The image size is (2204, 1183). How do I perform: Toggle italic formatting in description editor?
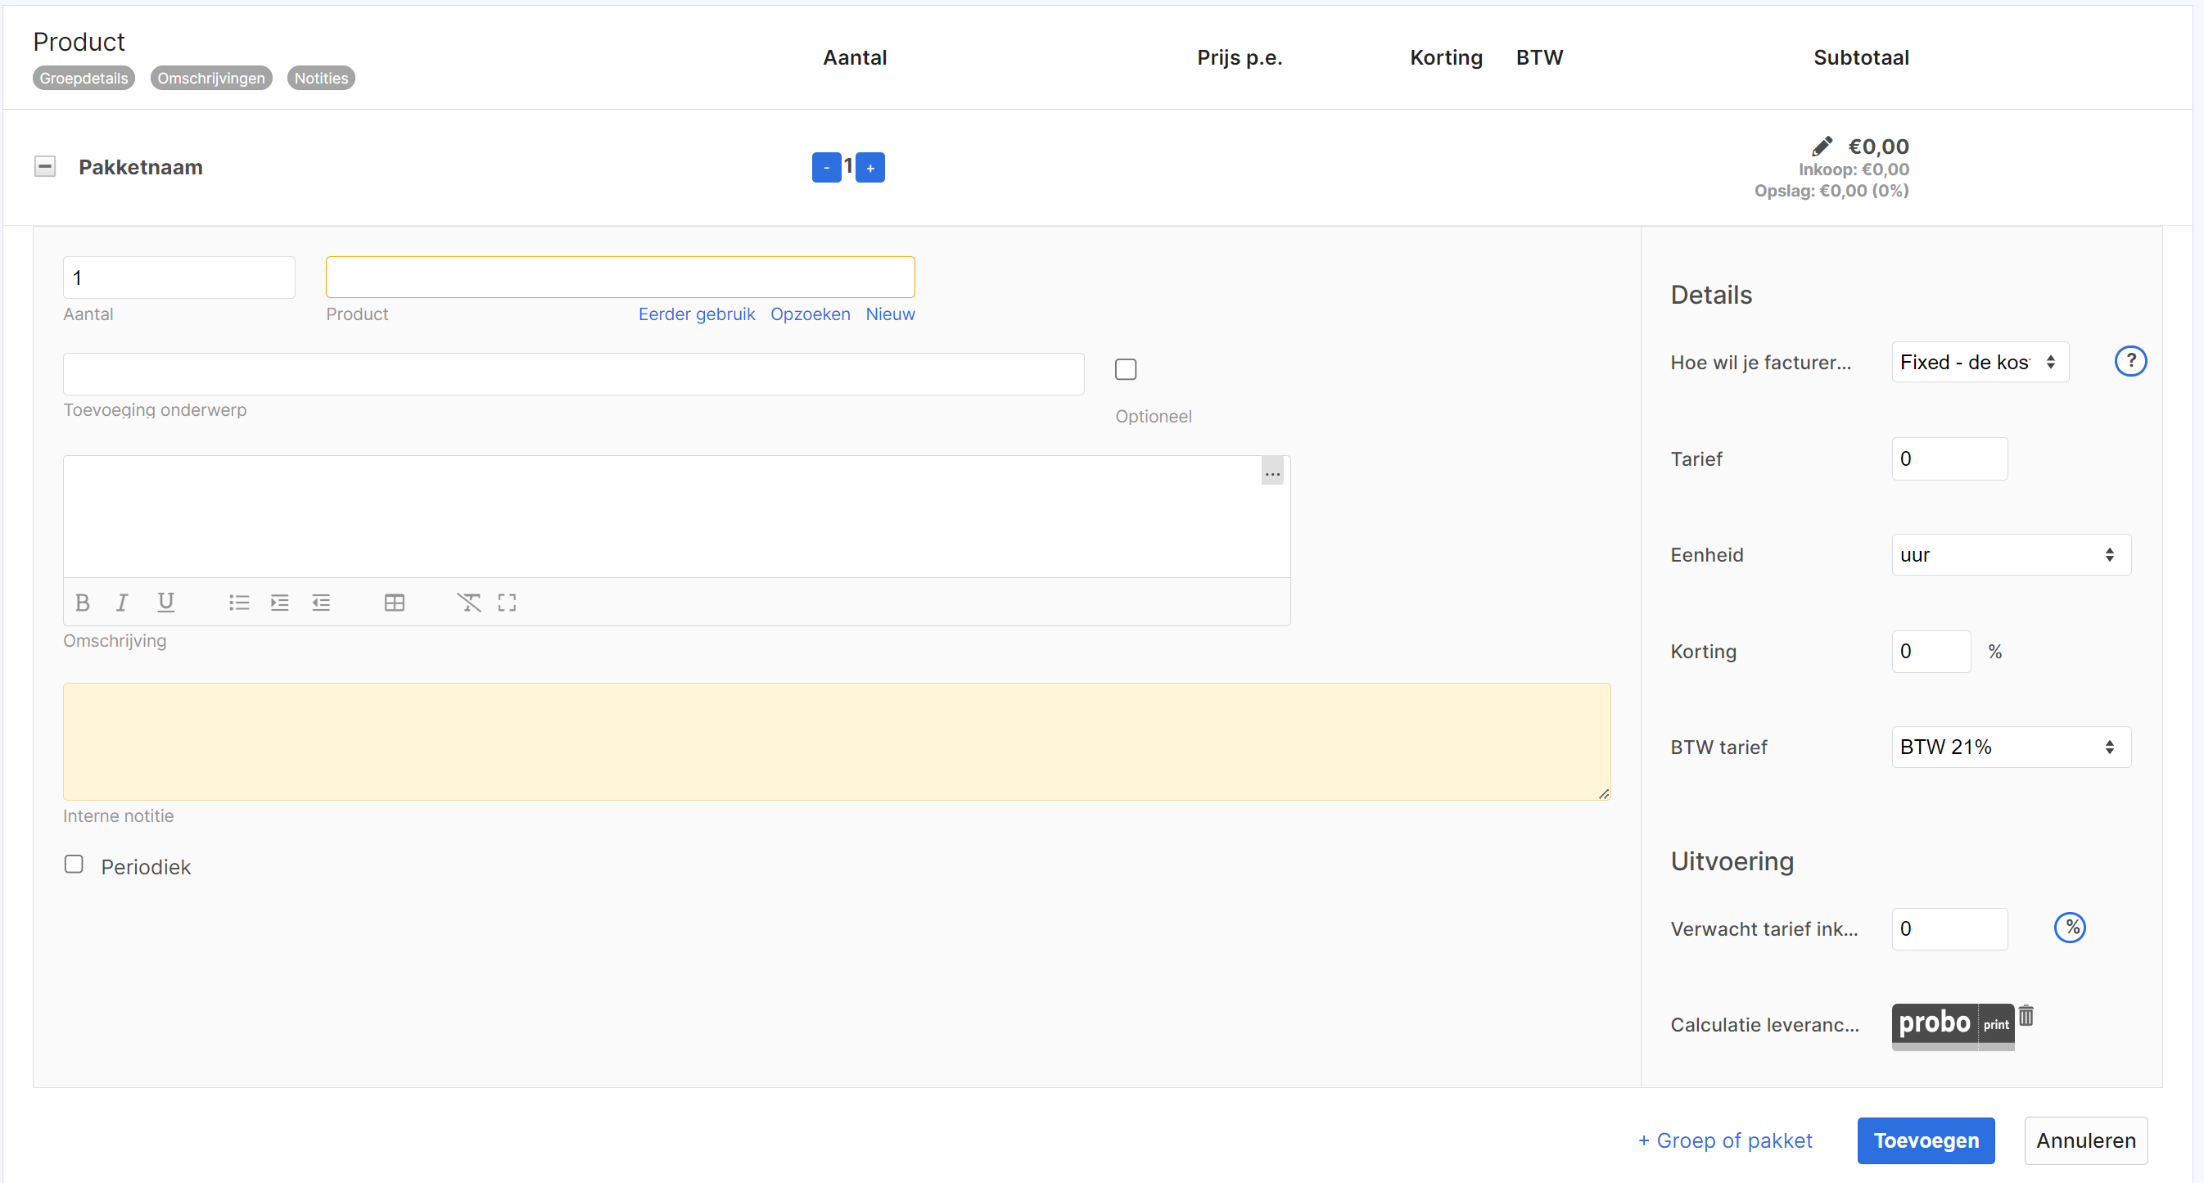point(122,603)
